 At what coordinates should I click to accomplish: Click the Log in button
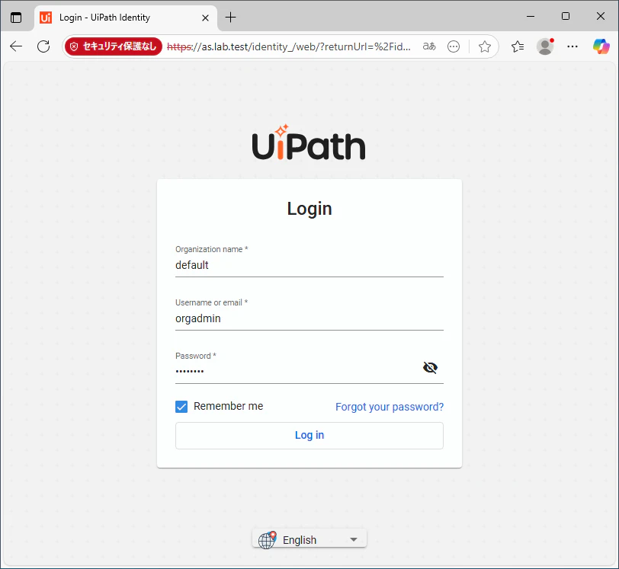click(309, 436)
